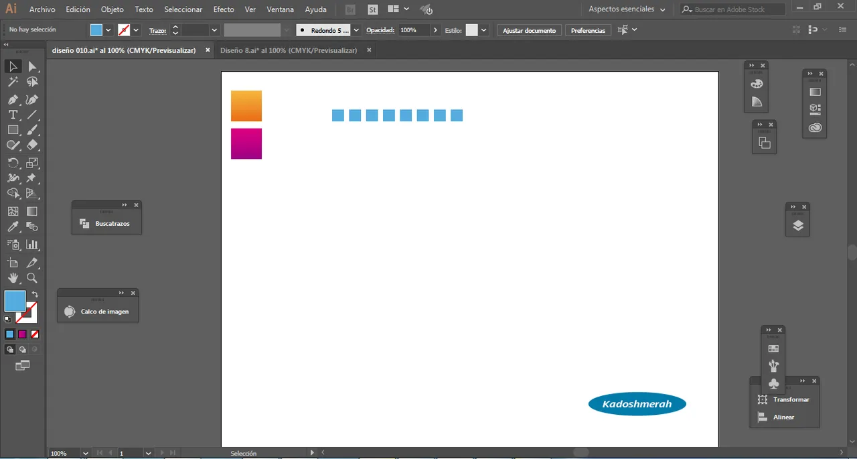Open the Efecto menu
This screenshot has width=857, height=459.
224,9
